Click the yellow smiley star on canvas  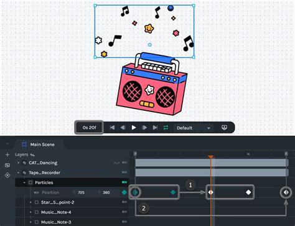pyautogui.click(x=149, y=29)
